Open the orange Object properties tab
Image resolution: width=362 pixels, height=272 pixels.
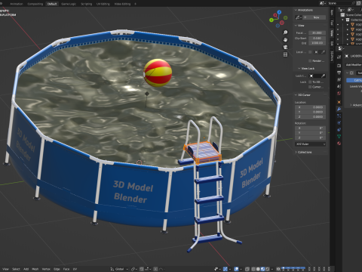point(339,102)
